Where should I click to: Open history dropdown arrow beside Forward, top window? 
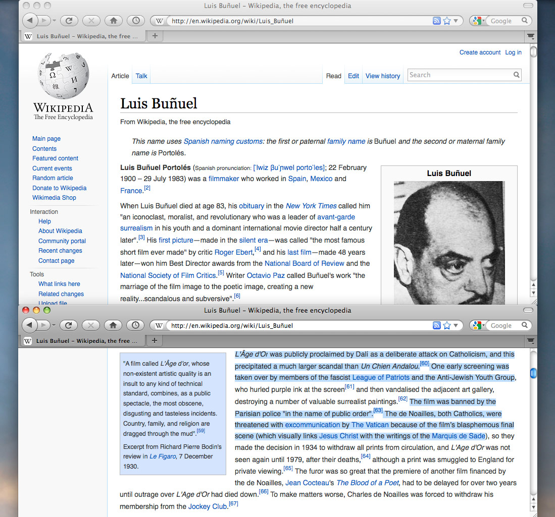(54, 21)
